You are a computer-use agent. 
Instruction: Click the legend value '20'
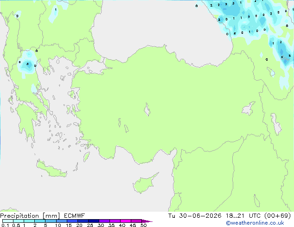point(79,225)
